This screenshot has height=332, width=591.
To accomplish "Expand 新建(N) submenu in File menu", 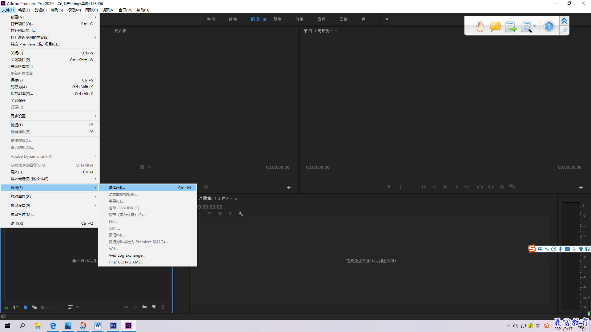I will point(50,17).
